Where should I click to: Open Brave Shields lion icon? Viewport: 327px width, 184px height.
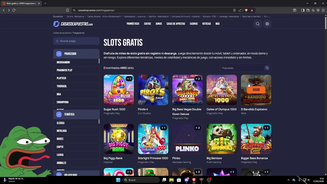point(246,10)
